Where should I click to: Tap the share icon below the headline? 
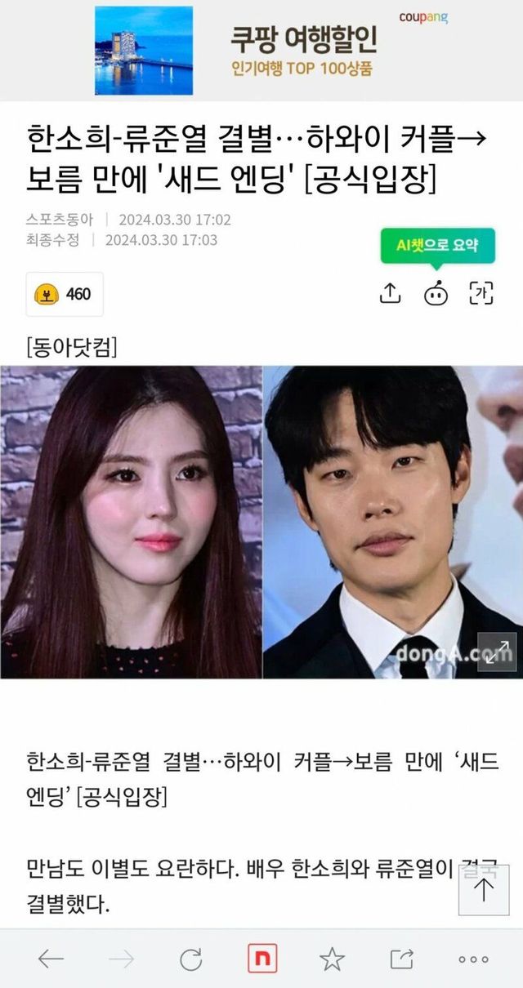(x=391, y=294)
